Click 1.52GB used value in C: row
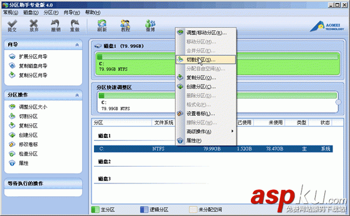350x216 pixels. [x=244, y=148]
